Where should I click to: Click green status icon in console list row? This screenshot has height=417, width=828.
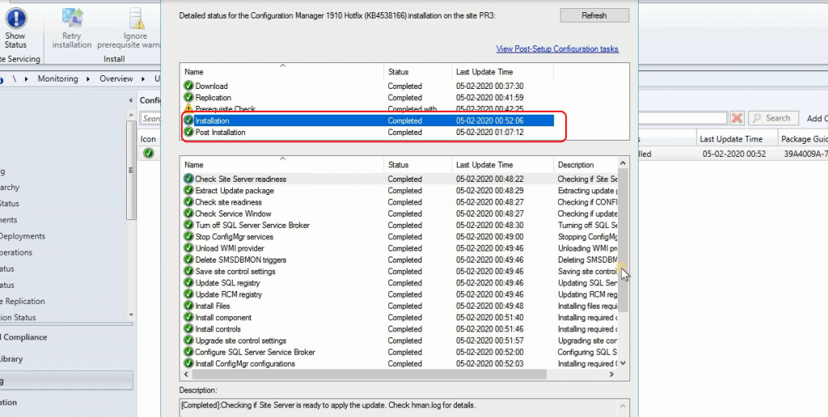(x=149, y=153)
